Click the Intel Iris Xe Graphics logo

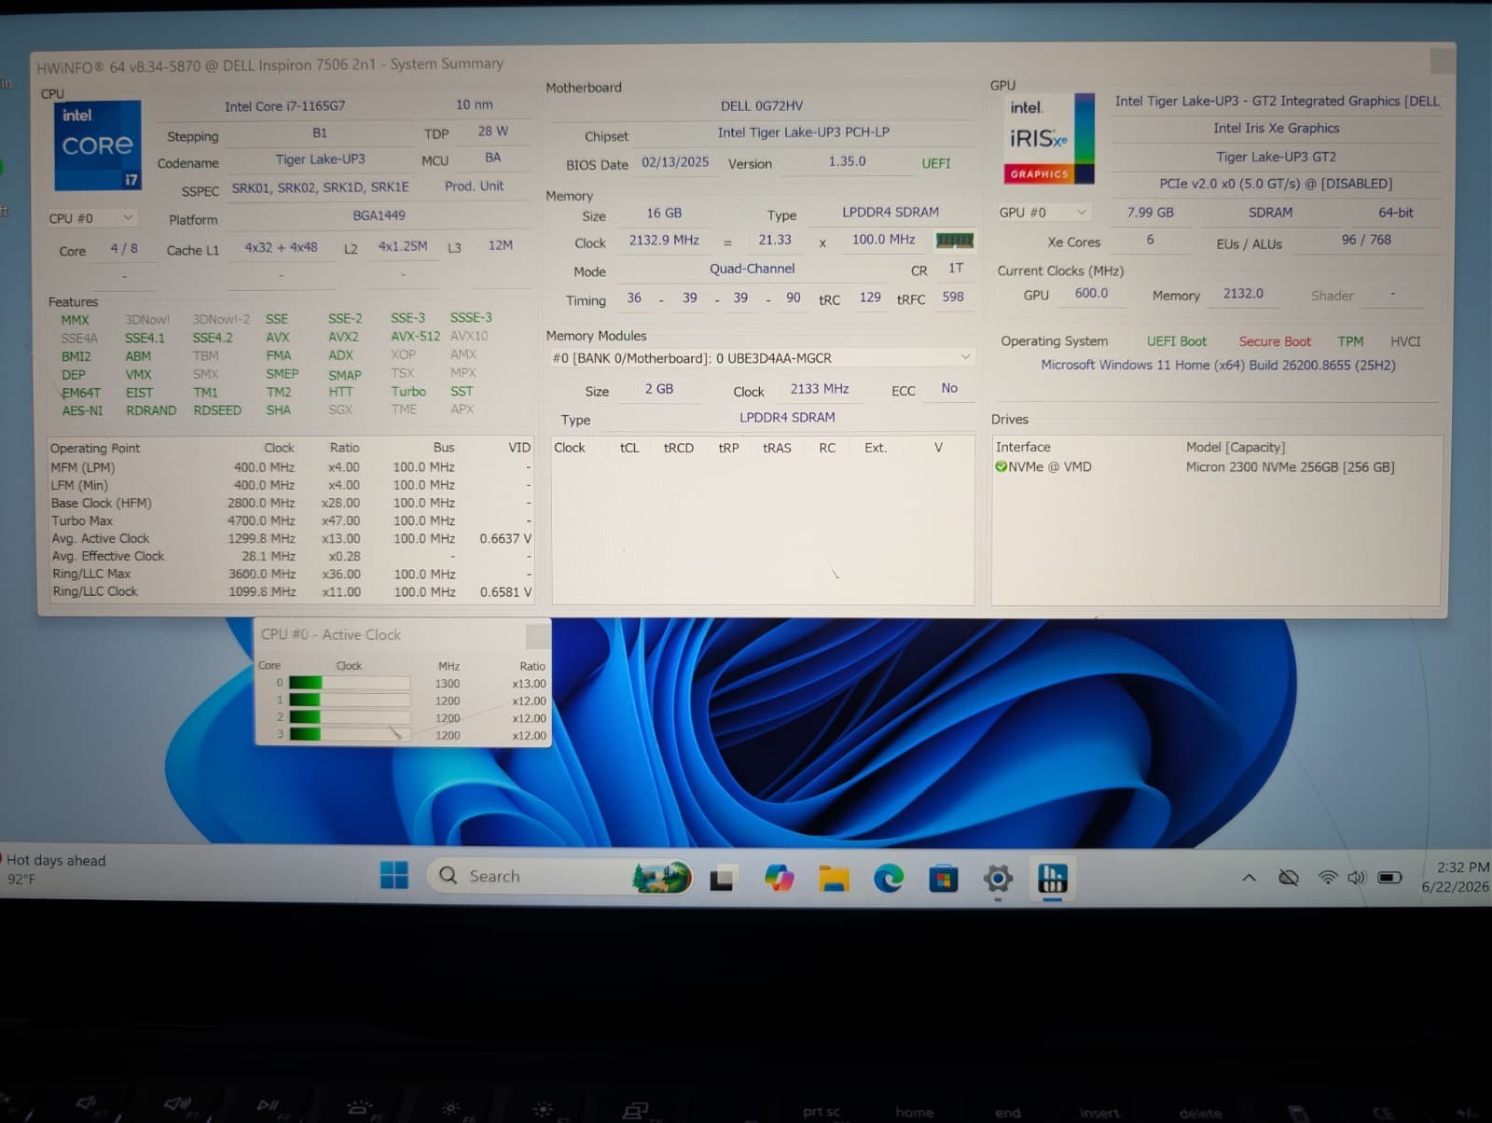point(1049,138)
